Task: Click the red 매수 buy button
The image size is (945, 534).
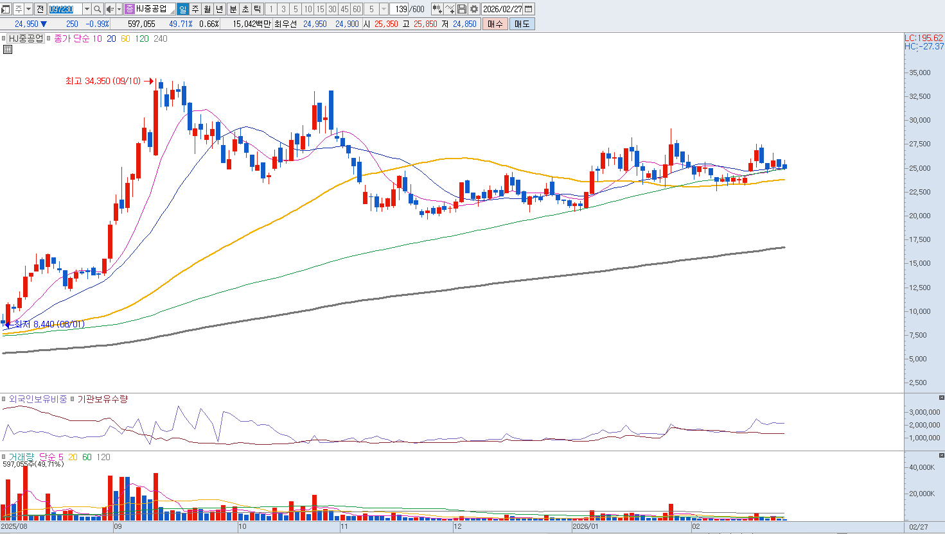Action: tap(495, 24)
